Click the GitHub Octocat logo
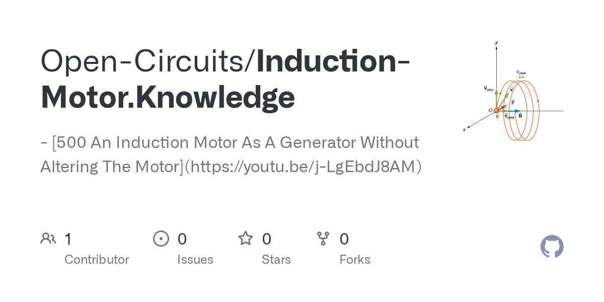This screenshot has width=604, height=302. [552, 247]
